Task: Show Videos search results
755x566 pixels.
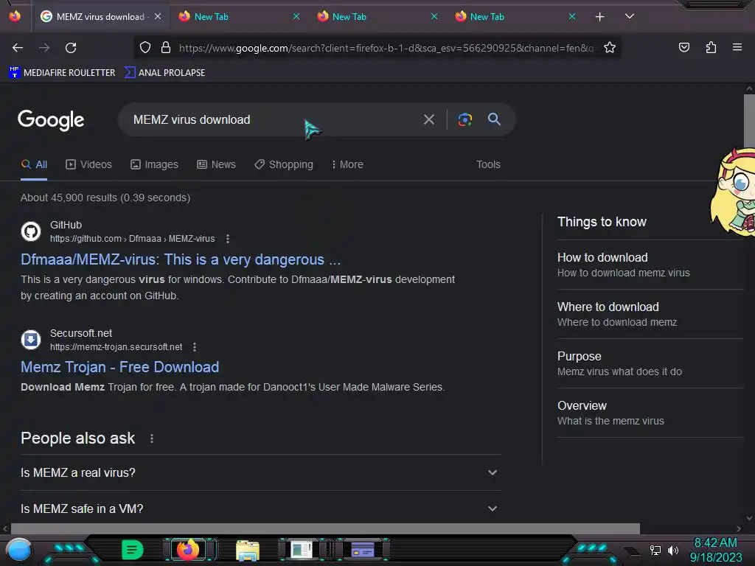Action: tap(88, 164)
